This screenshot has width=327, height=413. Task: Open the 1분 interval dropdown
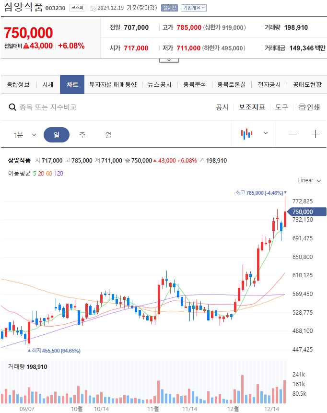click(x=25, y=135)
